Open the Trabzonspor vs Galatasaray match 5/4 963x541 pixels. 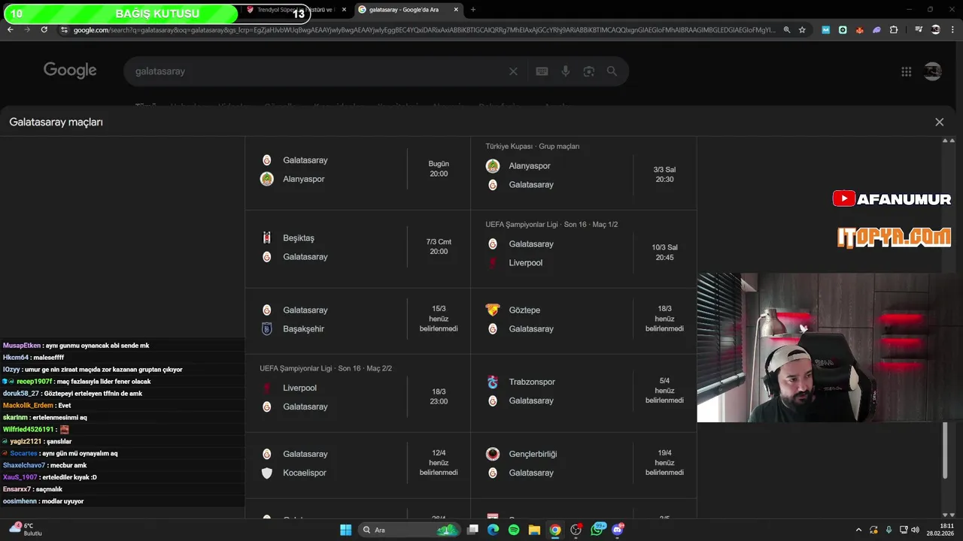click(x=583, y=391)
